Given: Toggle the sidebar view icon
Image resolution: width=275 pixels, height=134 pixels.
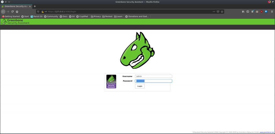Looking at the screenshot, I should pos(248,12).
